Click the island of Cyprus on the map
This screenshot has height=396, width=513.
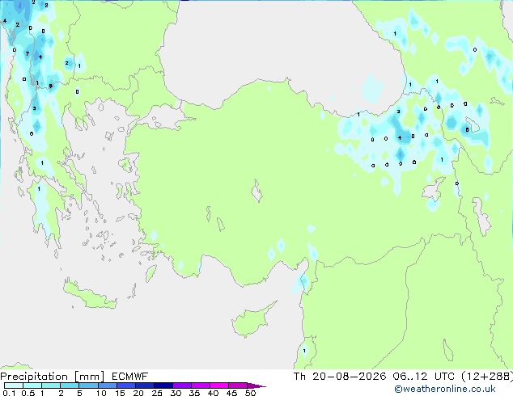(x=252, y=320)
